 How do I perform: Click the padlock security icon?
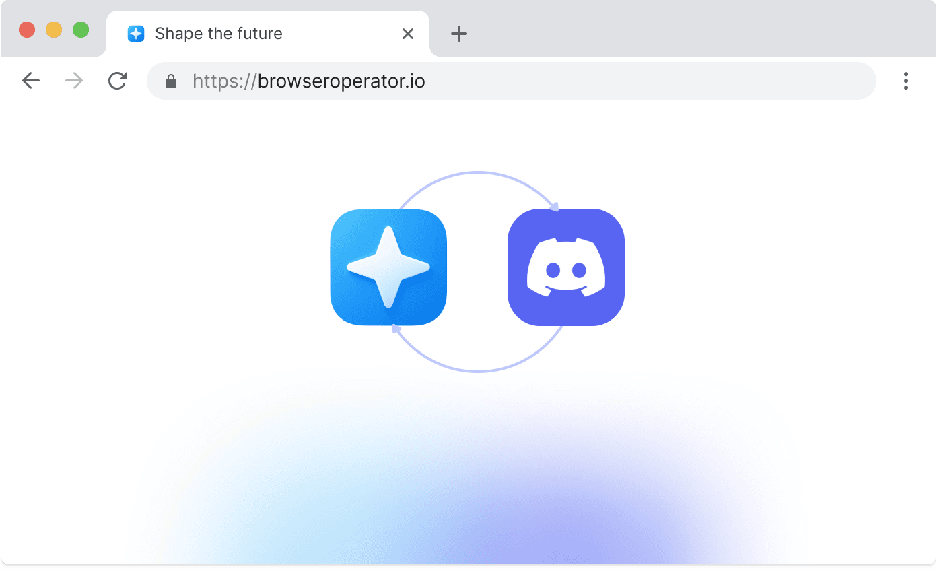click(171, 81)
